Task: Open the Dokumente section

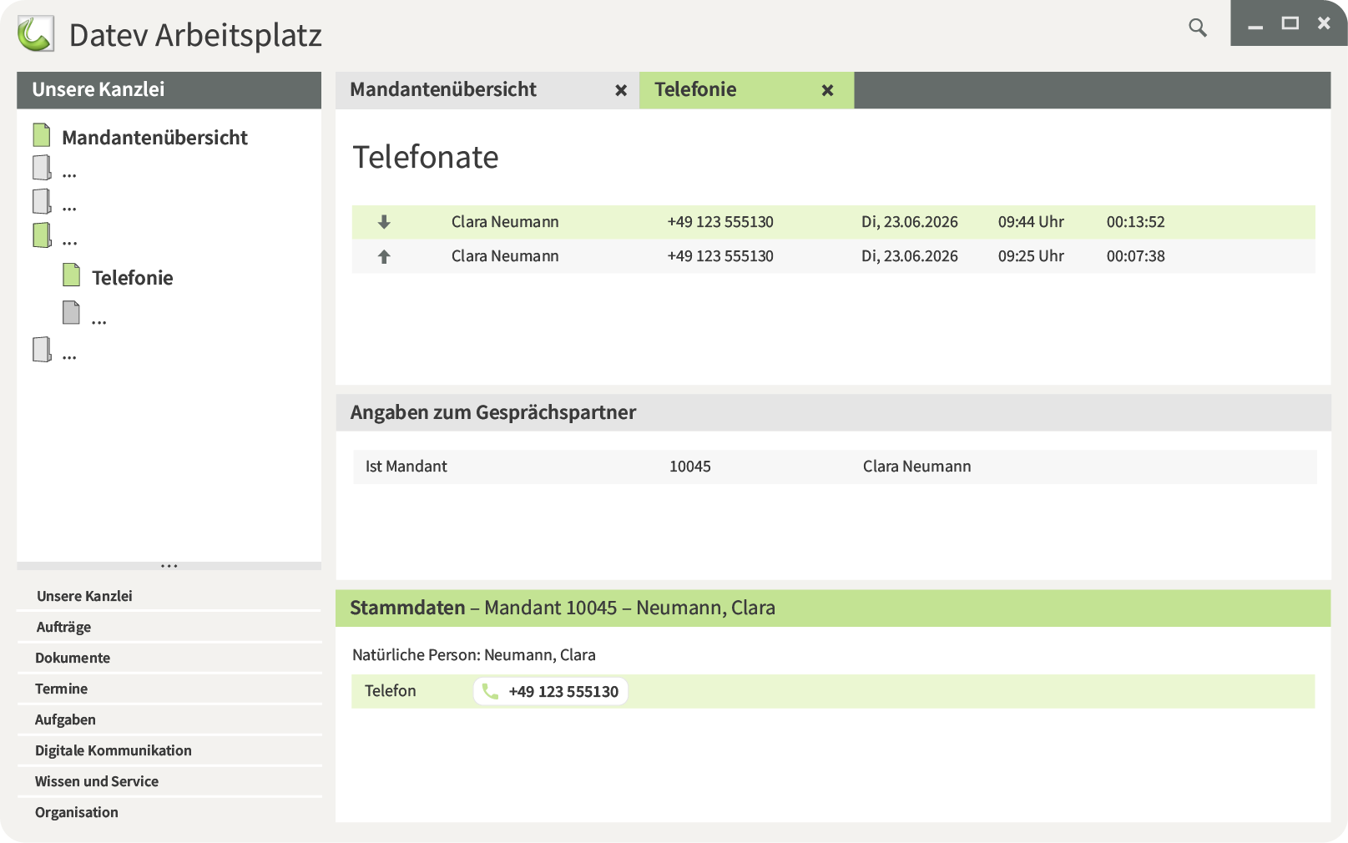Action: 73,658
